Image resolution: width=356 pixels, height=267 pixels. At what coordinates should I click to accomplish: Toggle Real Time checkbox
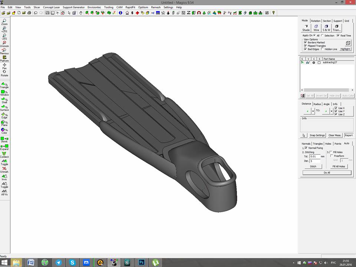(x=338, y=35)
